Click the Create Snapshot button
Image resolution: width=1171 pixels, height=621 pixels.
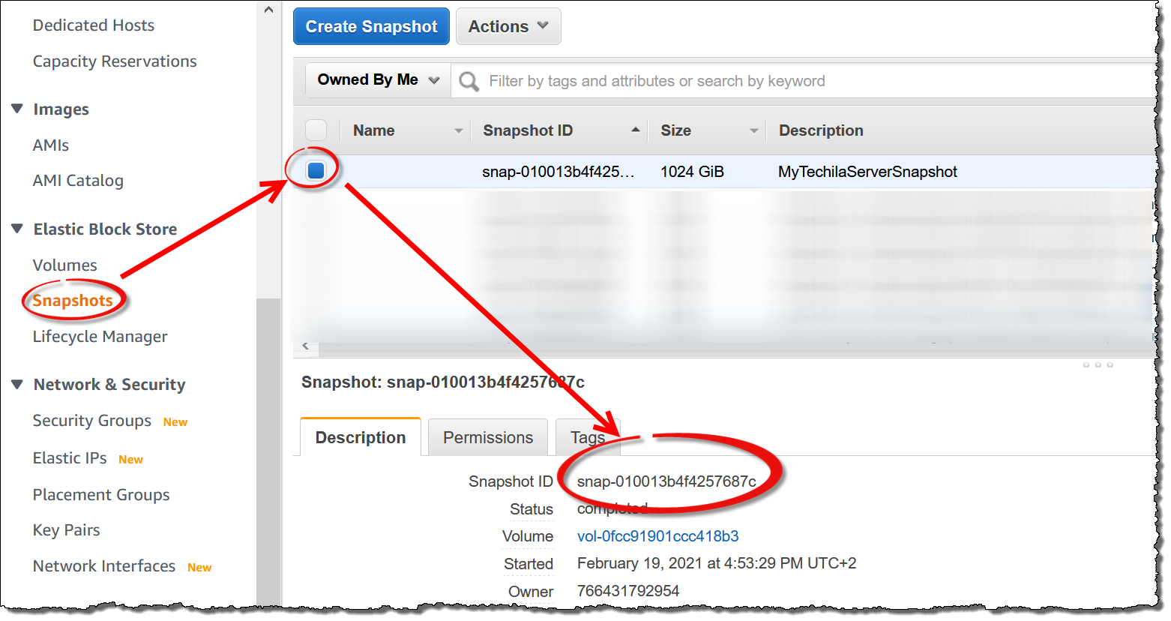click(371, 26)
